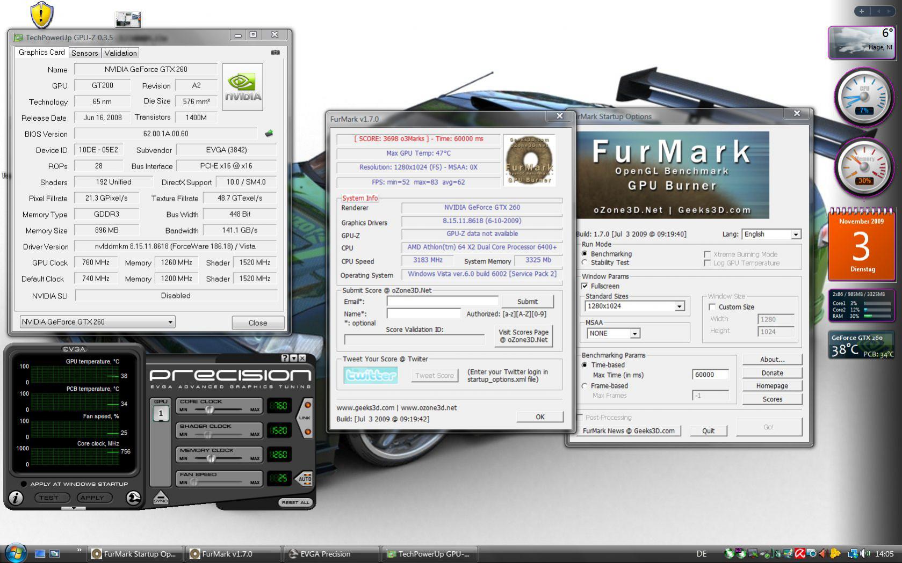Screen dimensions: 902x563
Task: Select Stability Test run mode radio button
Action: point(585,262)
